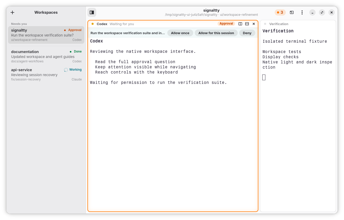Click the truncated approval question text

click(x=128, y=33)
